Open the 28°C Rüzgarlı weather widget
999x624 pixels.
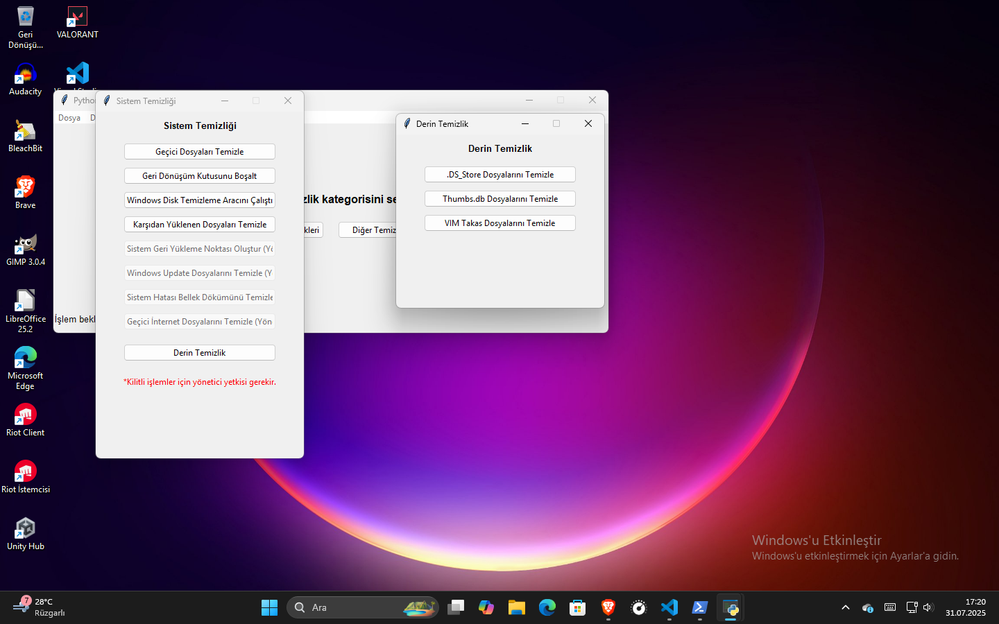click(x=40, y=608)
